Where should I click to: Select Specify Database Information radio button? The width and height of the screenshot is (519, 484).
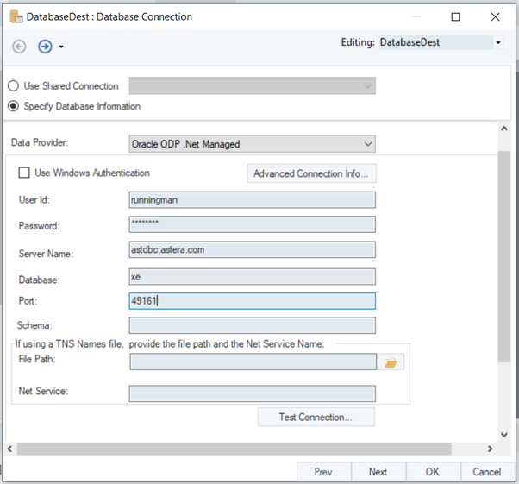14,106
